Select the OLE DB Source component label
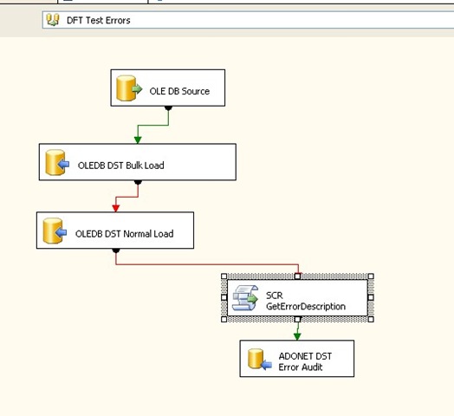Screen dimensions: 454x416 click(x=179, y=91)
